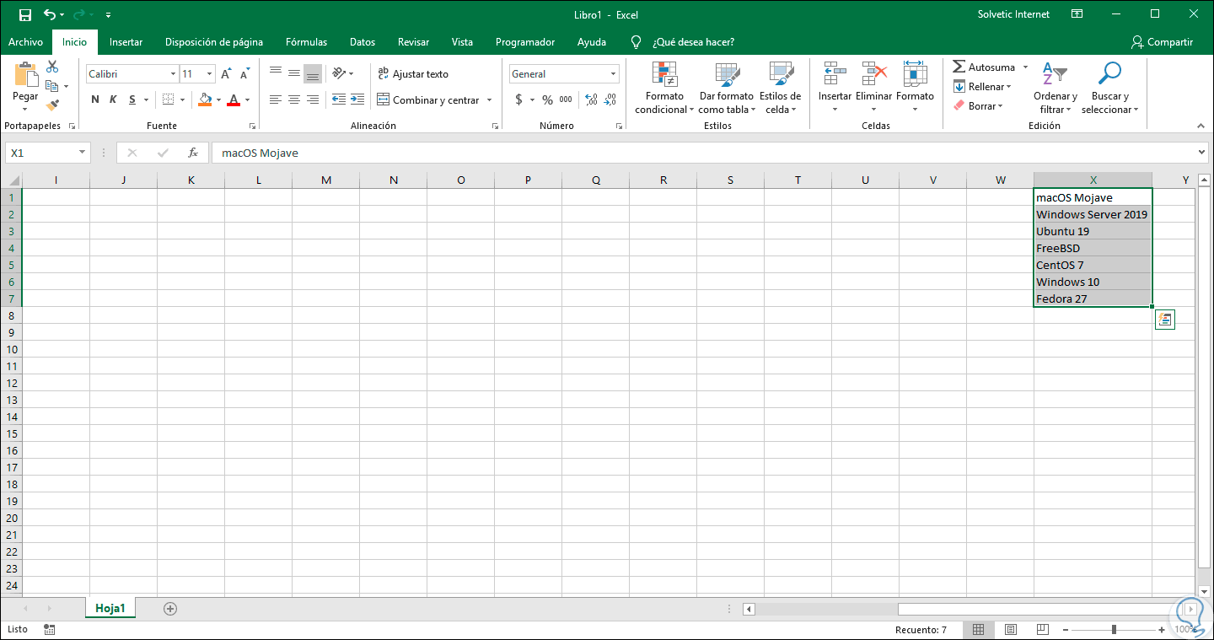Collapse the ribbon with the chevron
Screen dimensions: 1214x640
[1201, 126]
